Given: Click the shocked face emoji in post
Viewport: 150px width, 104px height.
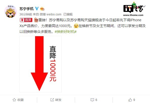Looking at the screenshot, I should click(x=76, y=26).
